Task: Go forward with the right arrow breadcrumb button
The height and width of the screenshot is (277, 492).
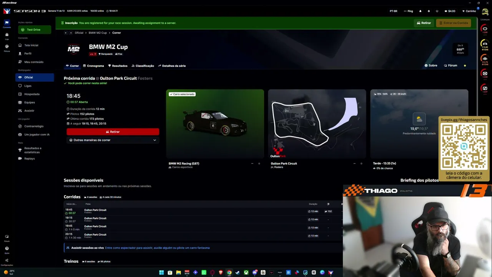Action: click(x=71, y=33)
